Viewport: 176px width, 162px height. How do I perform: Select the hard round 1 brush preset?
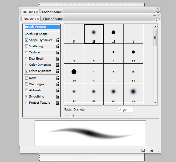pyautogui.click(x=133, y=34)
